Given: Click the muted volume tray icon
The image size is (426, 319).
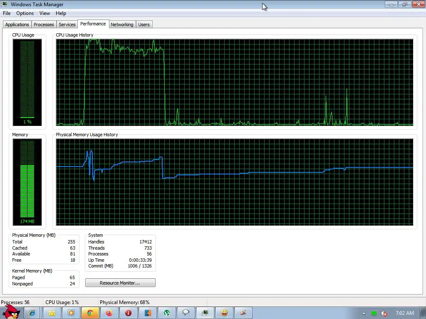Looking at the screenshot, I should tap(384, 313).
